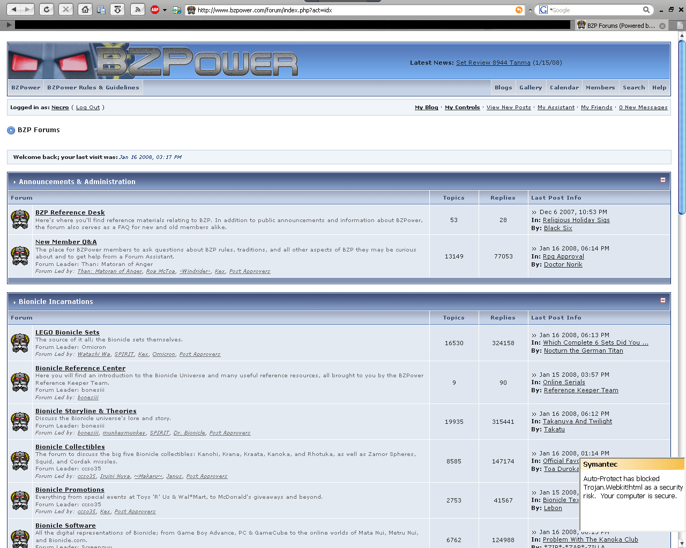
Task: Click the Stop loading icon
Action: 65,9
